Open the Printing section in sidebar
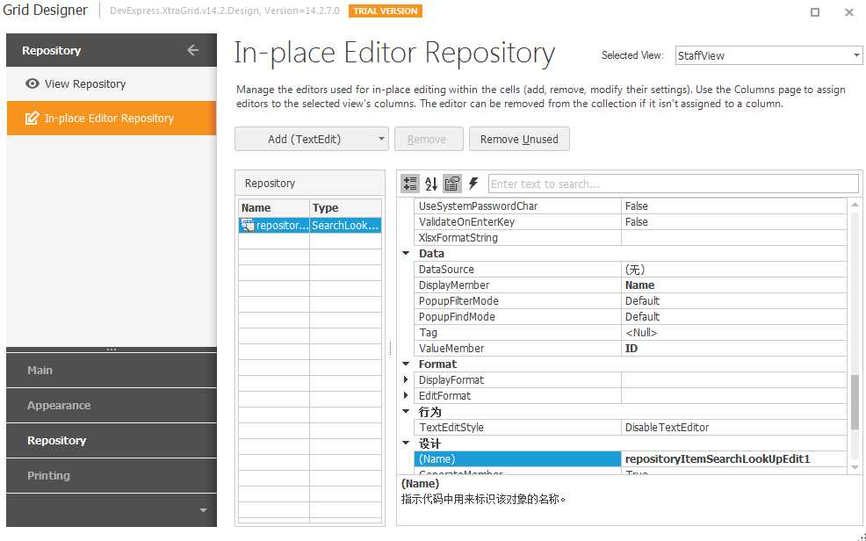The width and height of the screenshot is (866, 541). pos(112,475)
